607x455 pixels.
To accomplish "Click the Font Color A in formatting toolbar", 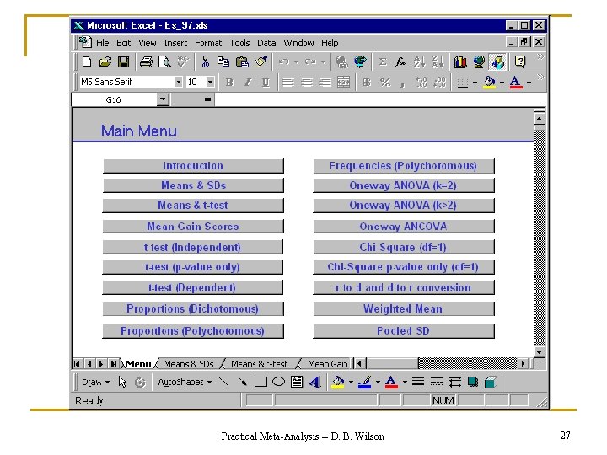I will pyautogui.click(x=516, y=82).
